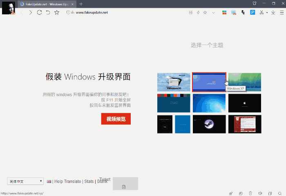The image size is (286, 196).
Task: Open the Help Translate link
Action: tap(68, 181)
